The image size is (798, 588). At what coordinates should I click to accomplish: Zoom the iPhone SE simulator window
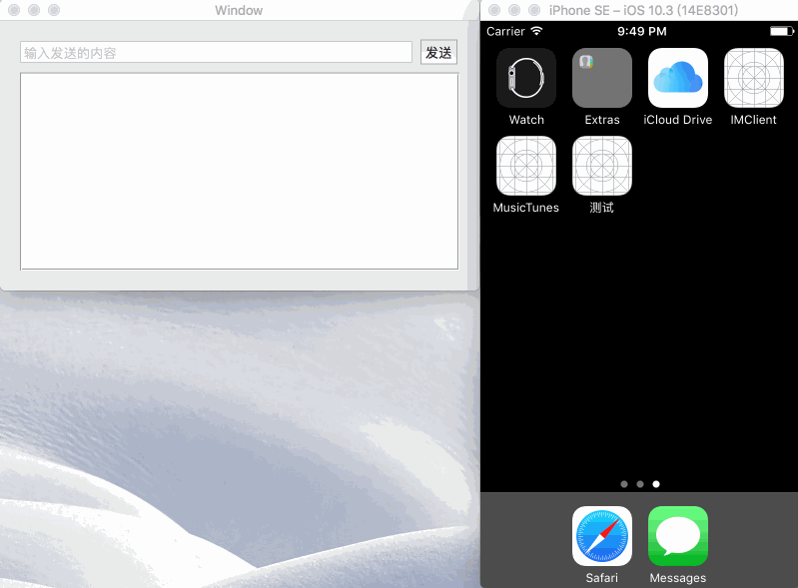point(534,10)
